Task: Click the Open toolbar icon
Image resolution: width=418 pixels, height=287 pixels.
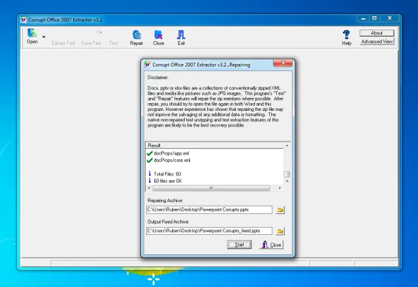Action: (x=32, y=35)
